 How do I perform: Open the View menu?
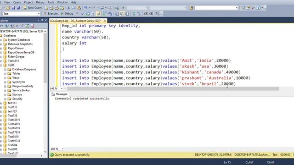[7, 2]
